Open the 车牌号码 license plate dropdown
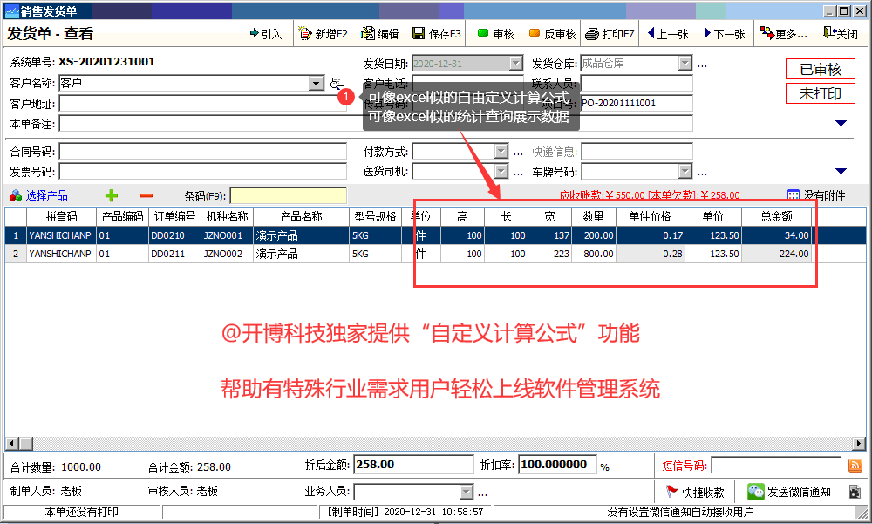 point(685,172)
